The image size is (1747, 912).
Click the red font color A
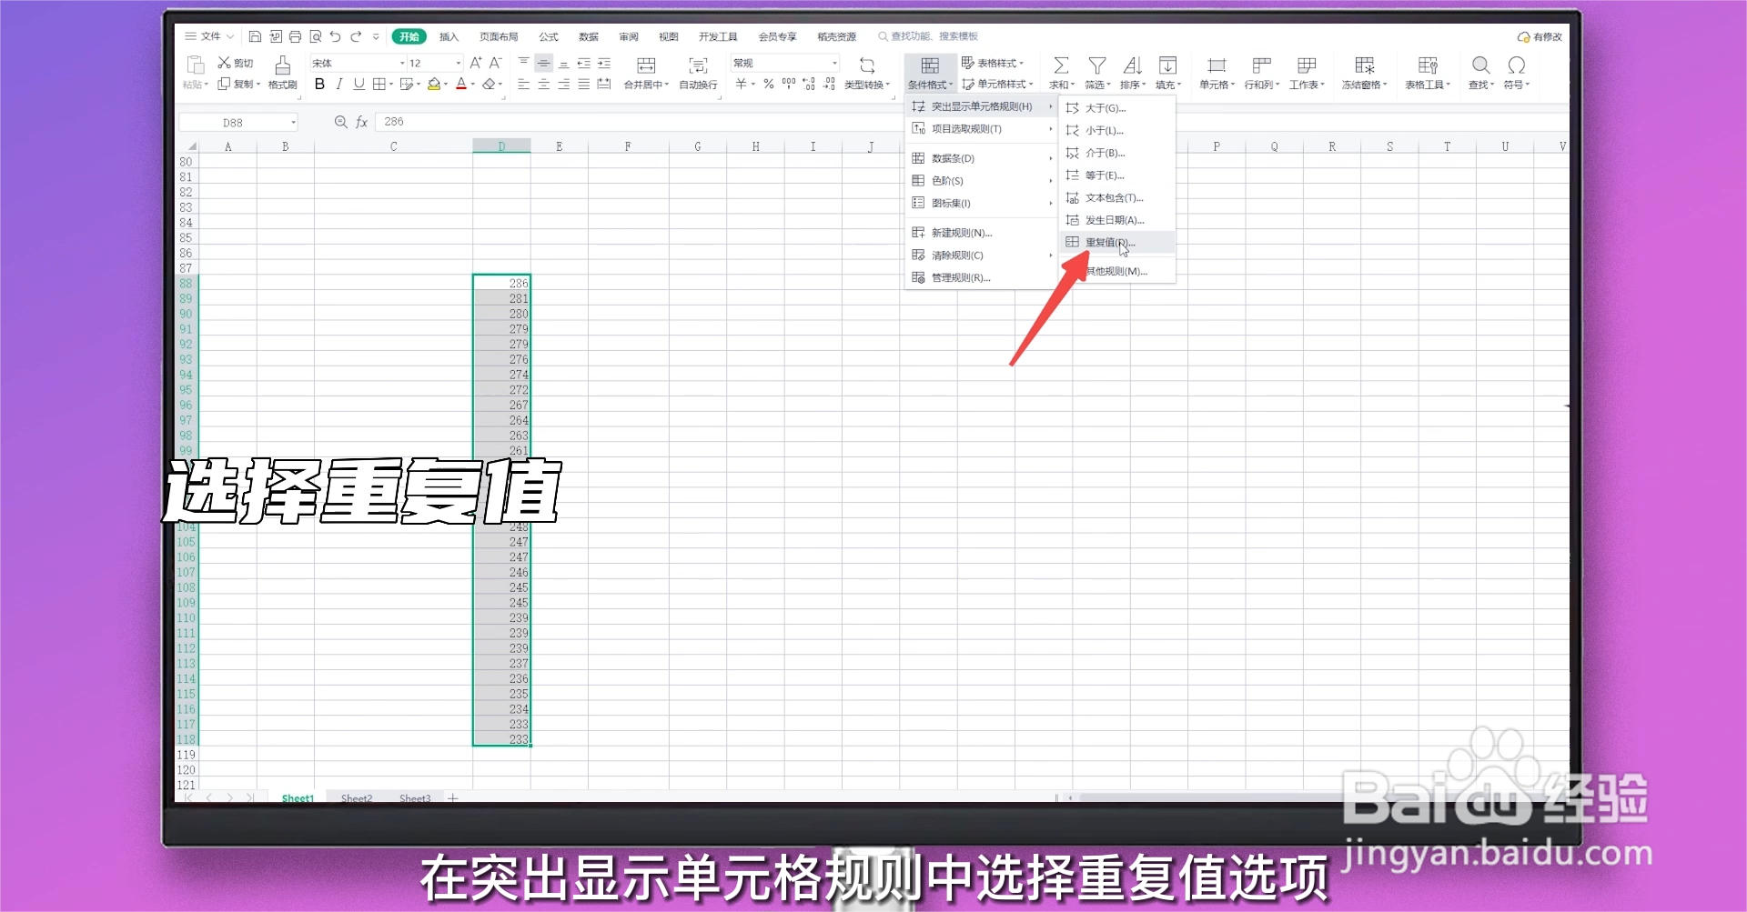tap(461, 84)
